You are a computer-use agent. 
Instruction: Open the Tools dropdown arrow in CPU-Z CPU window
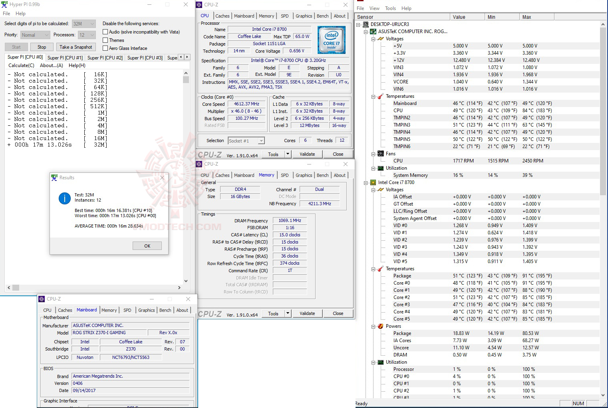click(x=287, y=154)
